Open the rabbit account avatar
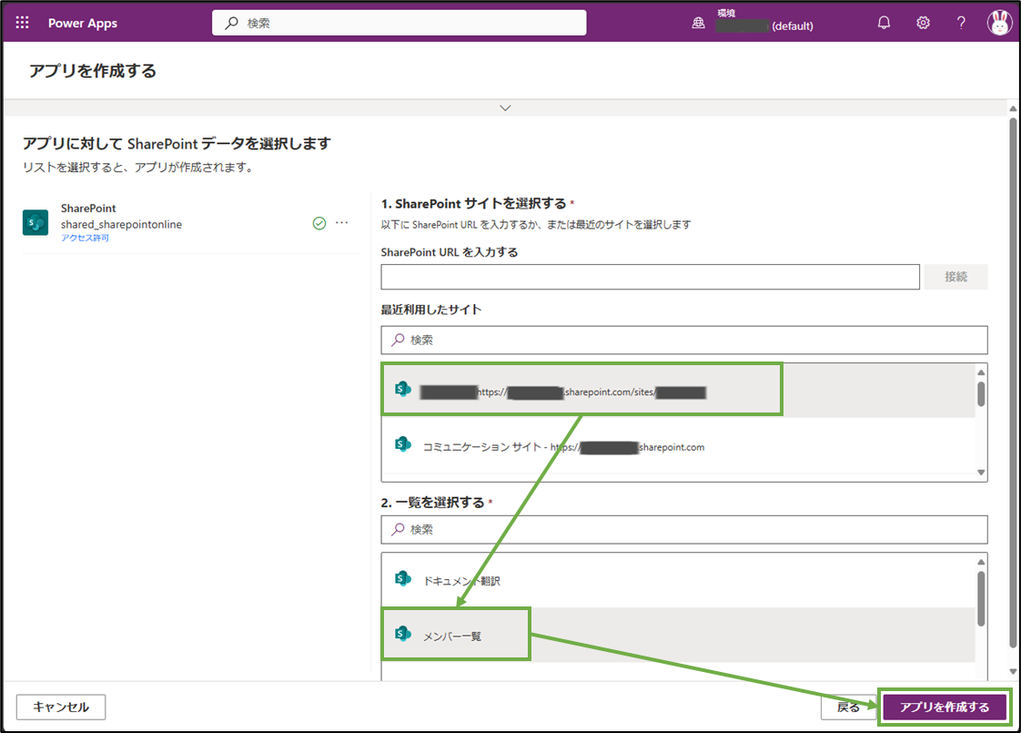This screenshot has height=733, width=1021. pyautogui.click(x=999, y=23)
